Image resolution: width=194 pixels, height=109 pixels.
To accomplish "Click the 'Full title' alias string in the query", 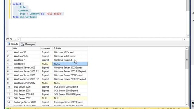I will click(x=54, y=14).
